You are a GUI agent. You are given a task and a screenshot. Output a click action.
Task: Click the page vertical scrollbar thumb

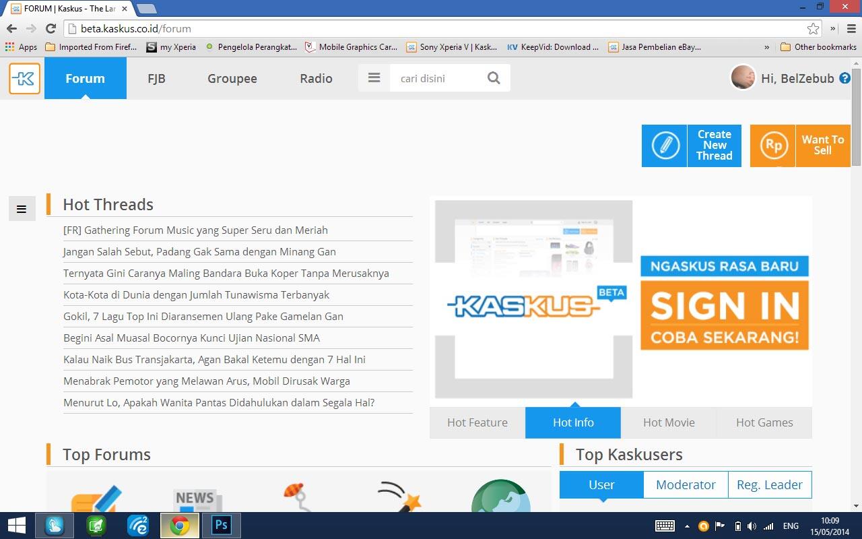(856, 116)
